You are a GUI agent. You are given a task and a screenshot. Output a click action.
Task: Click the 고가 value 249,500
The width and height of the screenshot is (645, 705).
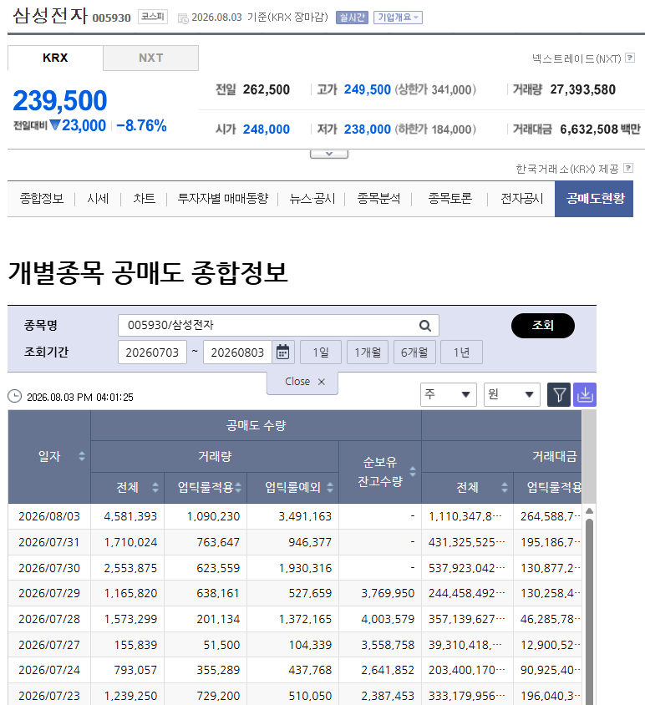367,89
